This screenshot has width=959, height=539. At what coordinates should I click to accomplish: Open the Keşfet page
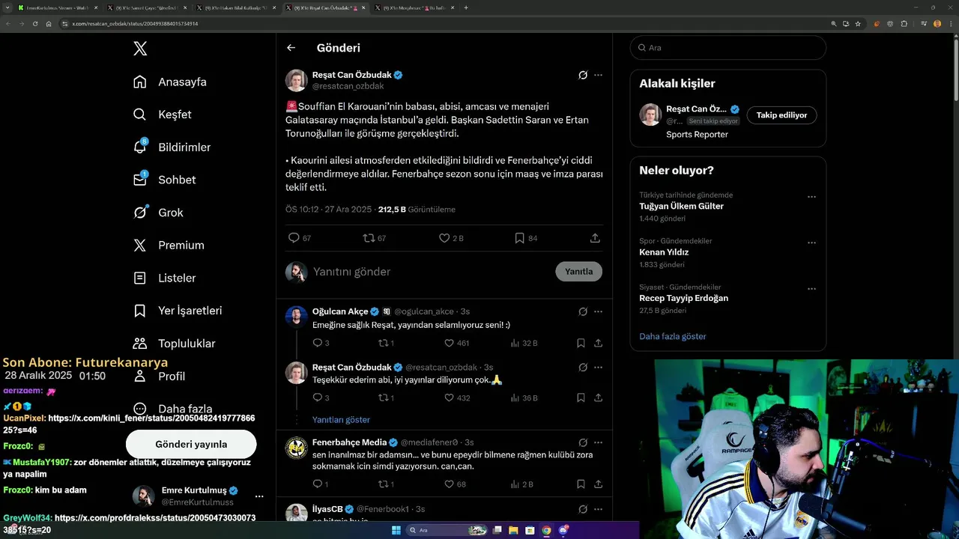162,115
